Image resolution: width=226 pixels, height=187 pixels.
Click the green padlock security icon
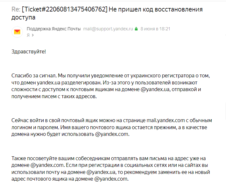[x=136, y=29]
